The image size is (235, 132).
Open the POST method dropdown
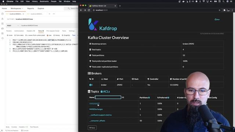click(13, 26)
